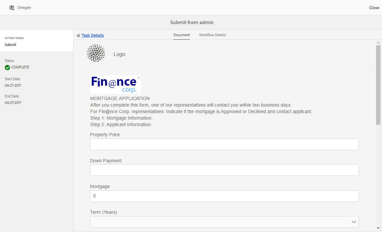
Task: Click 'Step 2: Applicant Information:' text
Action: coord(121,125)
